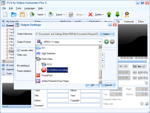Click the preview timeline progress bar
150x113 pixels.
point(132,61)
